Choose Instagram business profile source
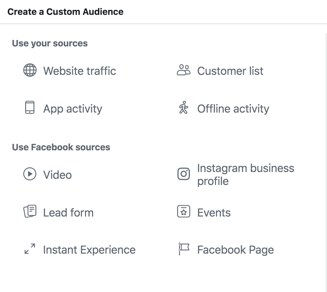The height and width of the screenshot is (292, 327). tap(246, 174)
